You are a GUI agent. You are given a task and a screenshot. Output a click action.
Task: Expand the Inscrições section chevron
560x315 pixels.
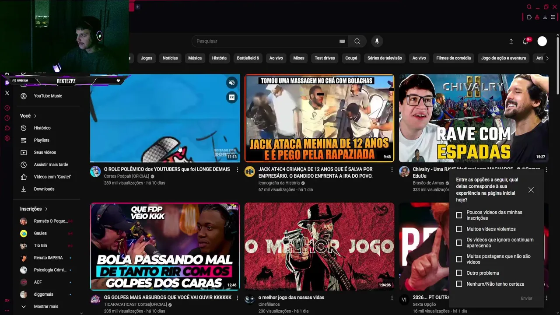(46, 209)
